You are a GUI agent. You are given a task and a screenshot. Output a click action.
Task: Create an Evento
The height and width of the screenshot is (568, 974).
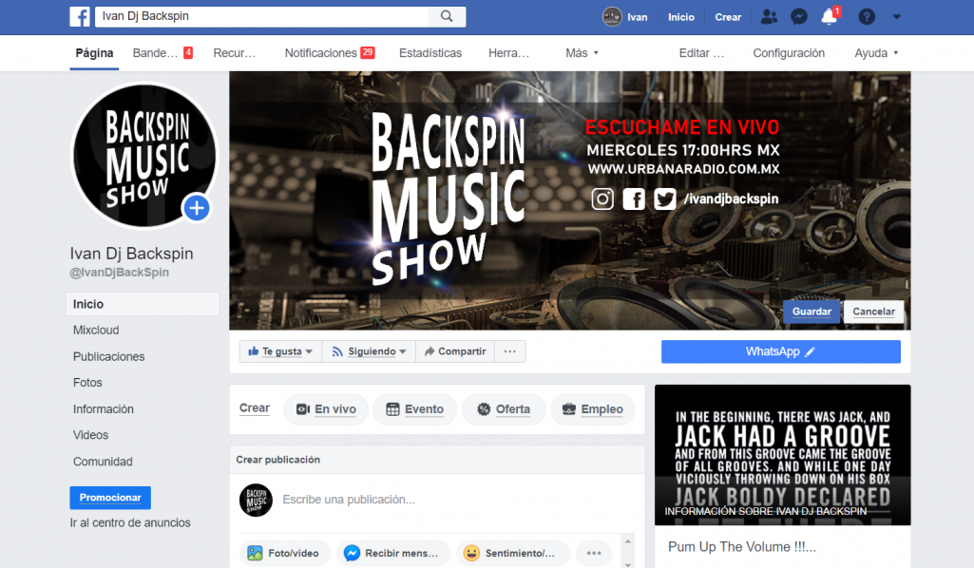(x=415, y=409)
